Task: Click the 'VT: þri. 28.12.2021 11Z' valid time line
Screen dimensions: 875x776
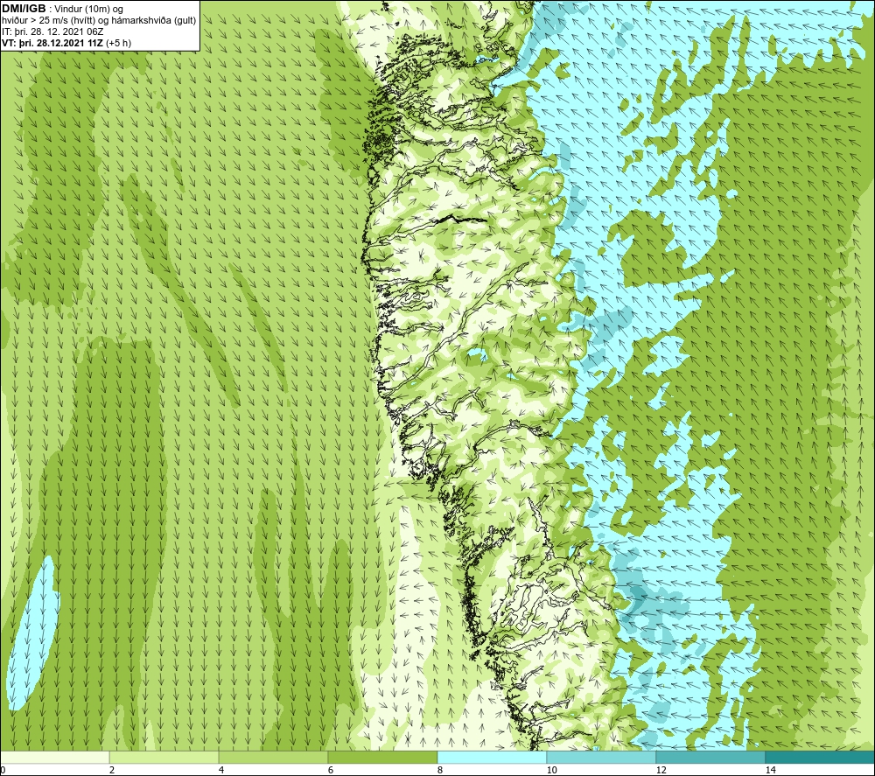Action: pyautogui.click(x=52, y=43)
